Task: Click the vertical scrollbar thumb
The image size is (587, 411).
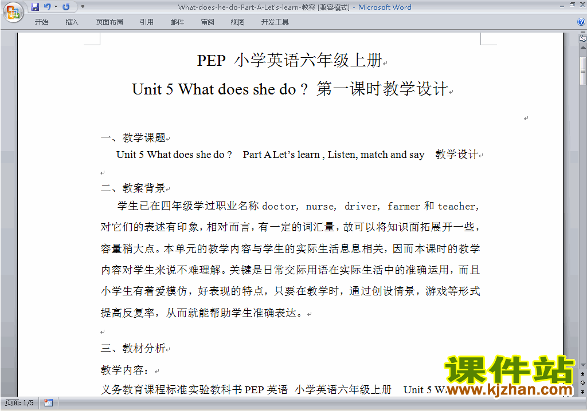Action: click(582, 71)
